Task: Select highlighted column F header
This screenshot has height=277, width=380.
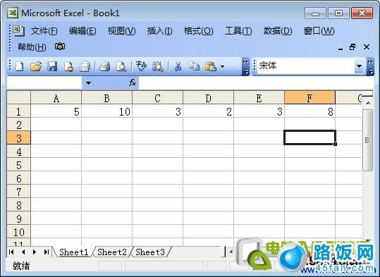Action: click(x=309, y=98)
